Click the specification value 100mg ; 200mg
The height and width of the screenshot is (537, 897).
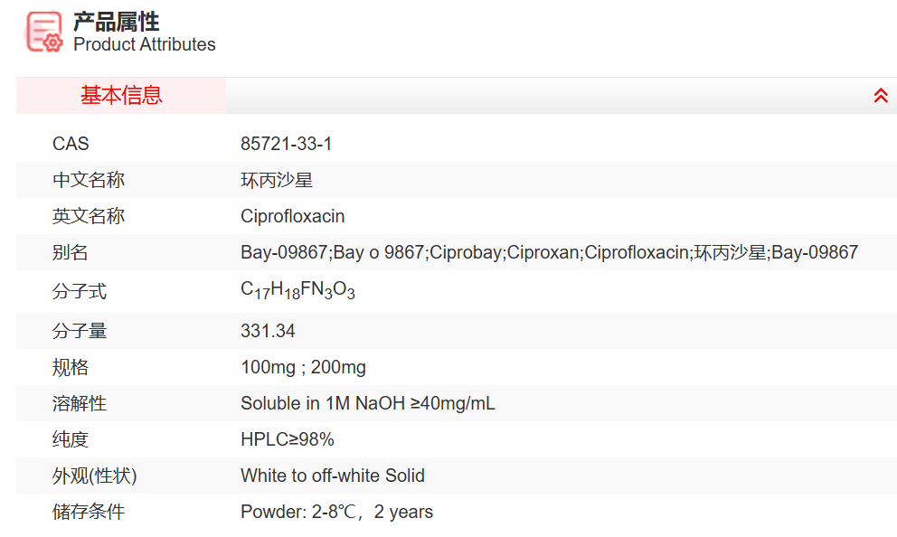pyautogui.click(x=303, y=367)
